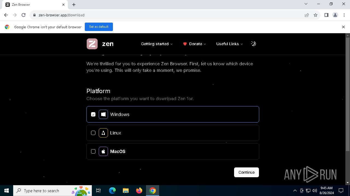Go back to the previous page
Screen dimensions: 350x196
(x=6, y=15)
